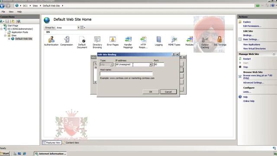Click the Save icon in Connections toolbar
The image size is (277, 156).
tap(7, 21)
